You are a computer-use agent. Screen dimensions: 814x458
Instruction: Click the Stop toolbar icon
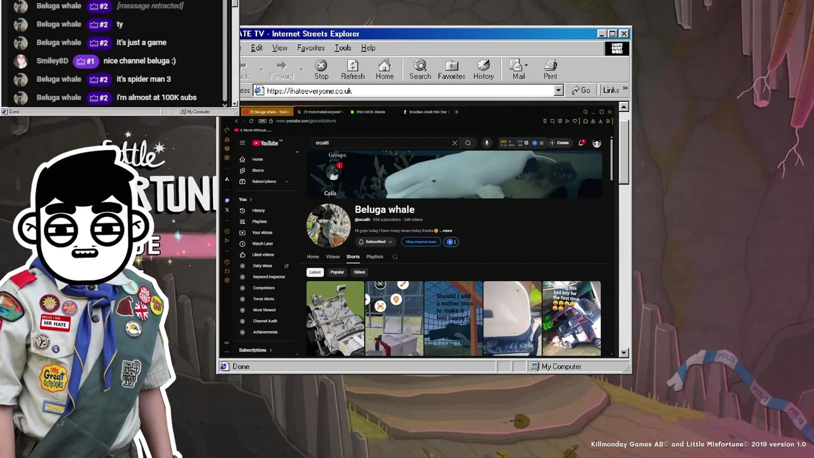click(321, 70)
